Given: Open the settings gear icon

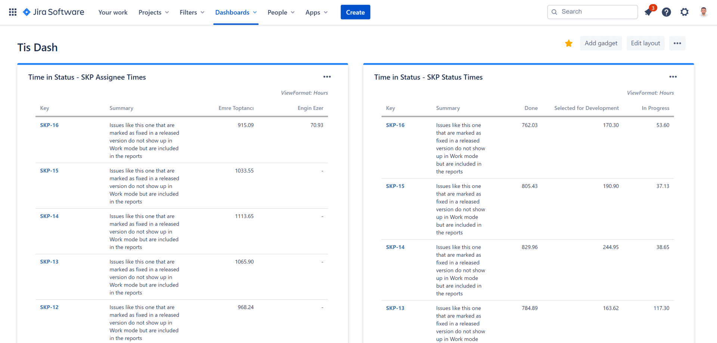Looking at the screenshot, I should [x=685, y=12].
